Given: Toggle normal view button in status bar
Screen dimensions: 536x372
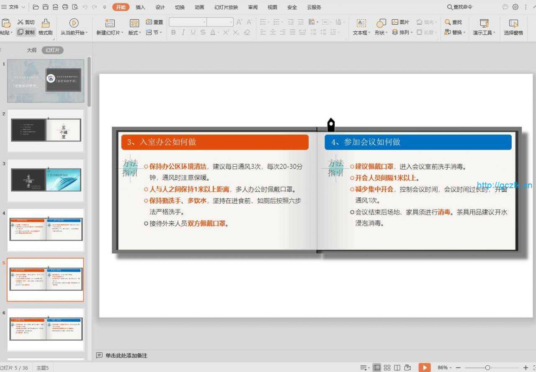Looking at the screenshot, I should pos(377,367).
